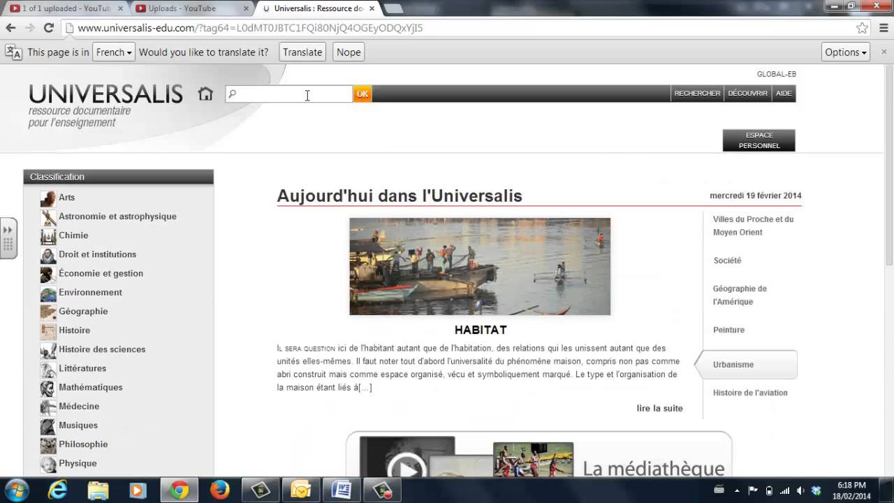Open the Médecine classification link
This screenshot has height=503, width=894.
(x=79, y=406)
